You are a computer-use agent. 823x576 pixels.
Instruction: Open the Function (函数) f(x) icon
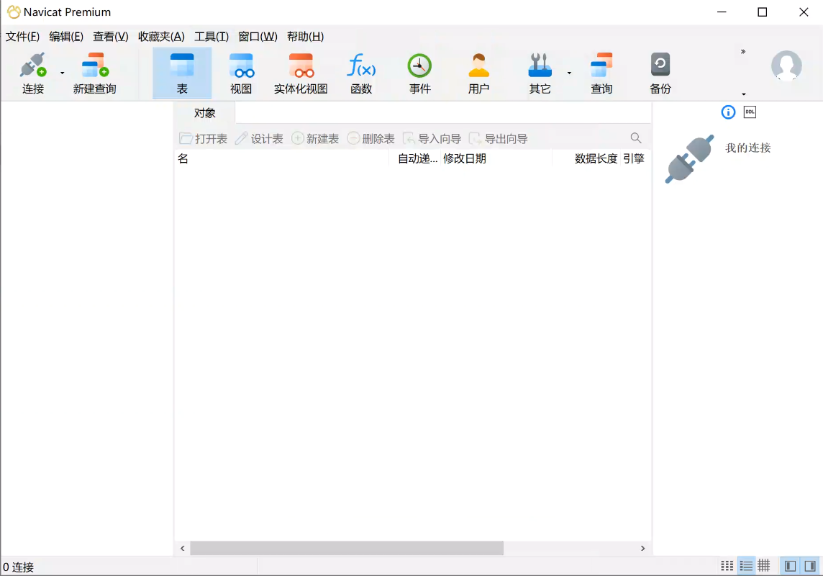[x=361, y=73]
